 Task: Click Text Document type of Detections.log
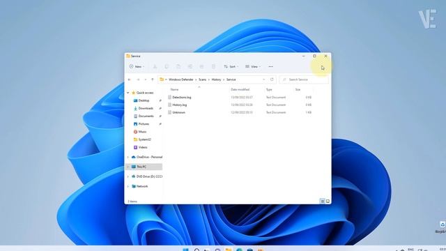pos(276,98)
